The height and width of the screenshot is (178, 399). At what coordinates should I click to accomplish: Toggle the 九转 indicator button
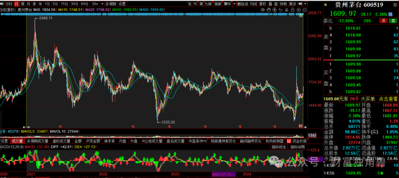click(x=208, y=4)
